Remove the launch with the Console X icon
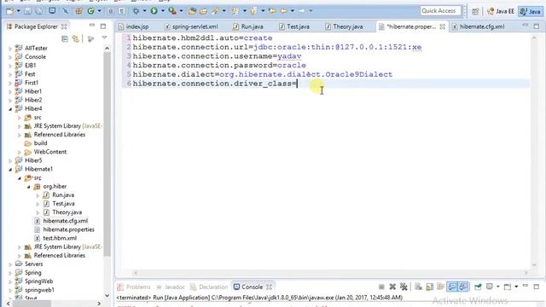This screenshot has width=546, height=307. tap(392, 287)
